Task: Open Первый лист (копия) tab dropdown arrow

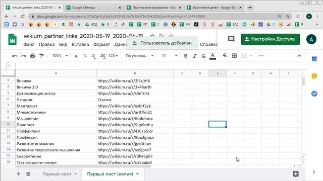Action: [137, 174]
